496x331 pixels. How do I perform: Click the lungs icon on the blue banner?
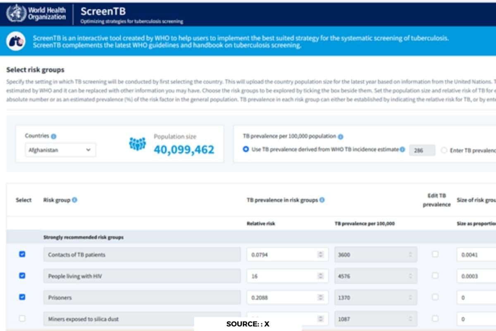click(x=17, y=41)
